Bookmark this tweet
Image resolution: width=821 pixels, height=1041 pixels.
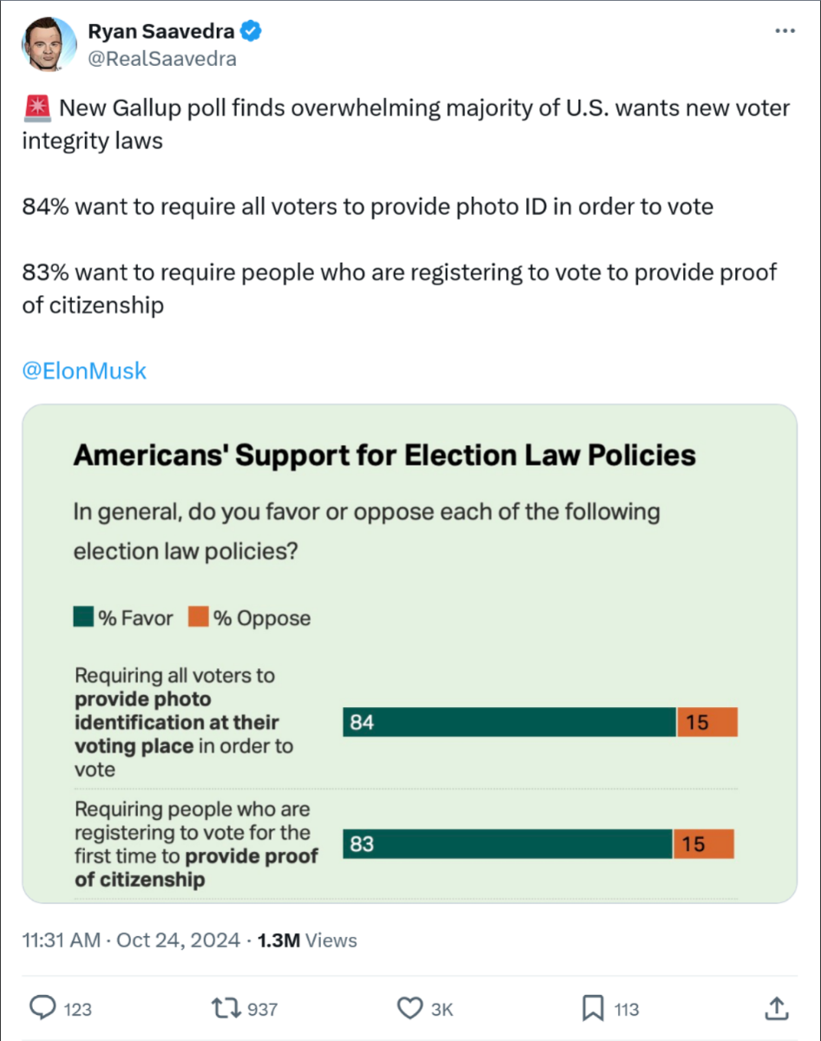tap(594, 1008)
